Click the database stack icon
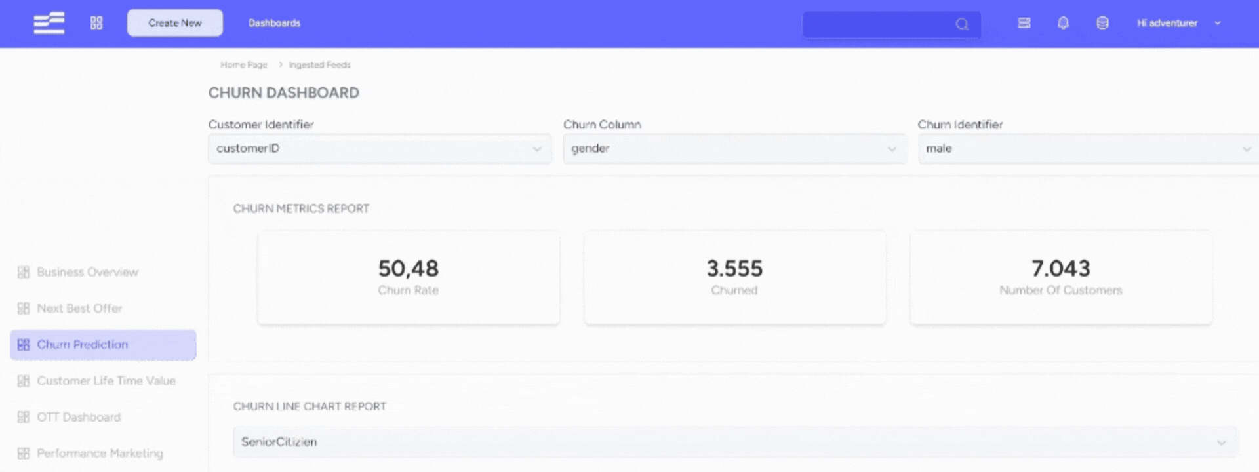Screen dimensions: 1259x472 coord(1102,23)
